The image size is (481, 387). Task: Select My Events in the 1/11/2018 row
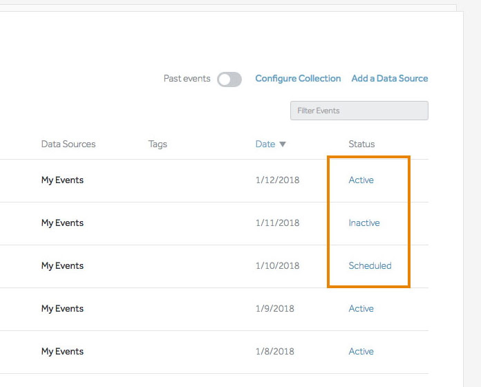(62, 223)
